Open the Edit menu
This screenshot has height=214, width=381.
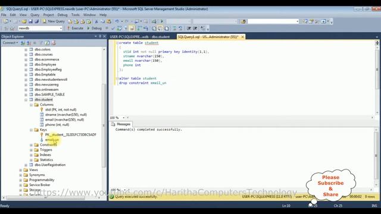coord(13,15)
